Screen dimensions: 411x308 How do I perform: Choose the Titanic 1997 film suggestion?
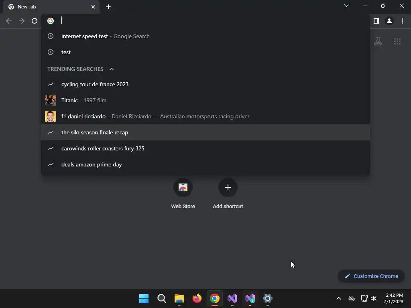(x=205, y=100)
